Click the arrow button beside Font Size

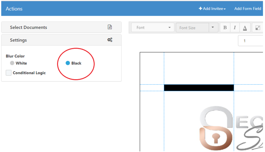coord(213,28)
